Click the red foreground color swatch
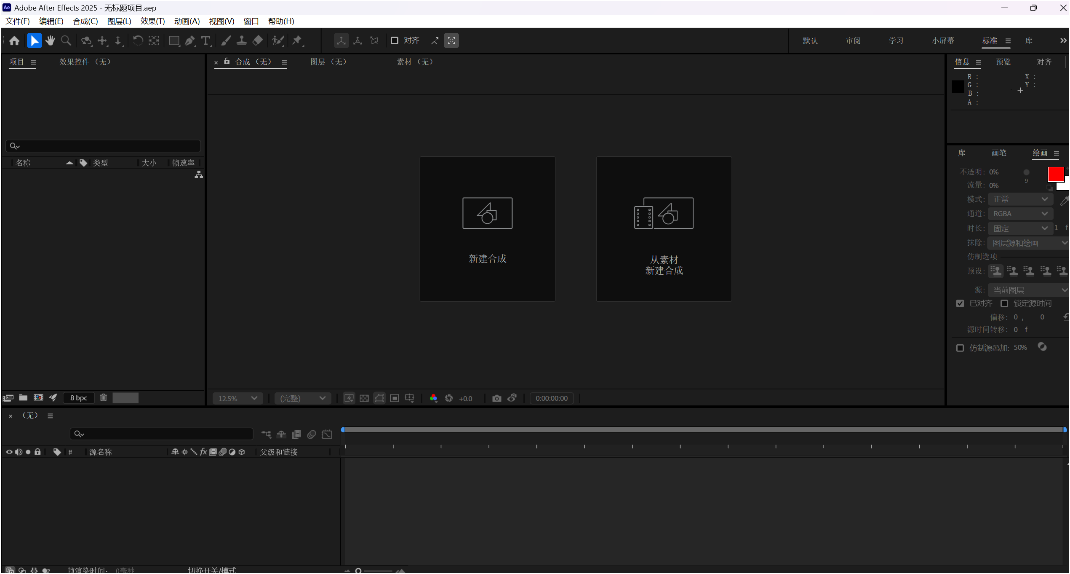Viewport: 1070px width, 574px height. (x=1055, y=174)
